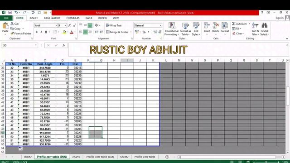
Task: Toggle Align Left horizontal alignment
Action: tap(81, 32)
